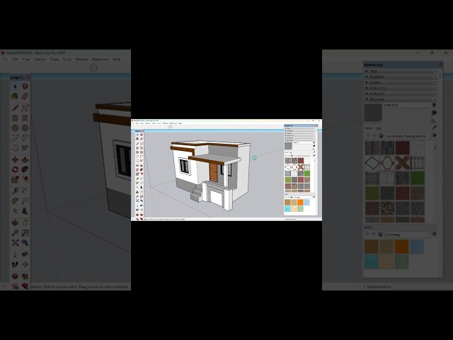This screenshot has height=340, width=453.
Task: Click home In Model icon beside blurred landscaping dropdown
Action: (381, 135)
